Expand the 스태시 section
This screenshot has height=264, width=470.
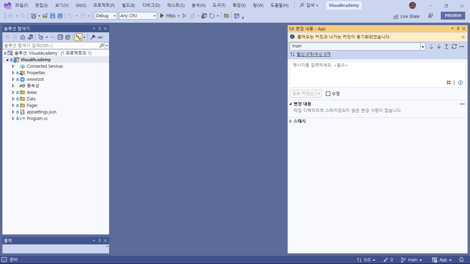pyautogui.click(x=291, y=121)
